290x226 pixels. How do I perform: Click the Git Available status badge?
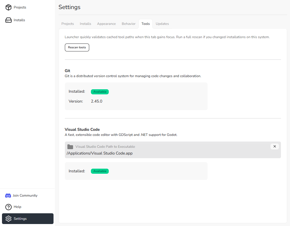[100, 92]
